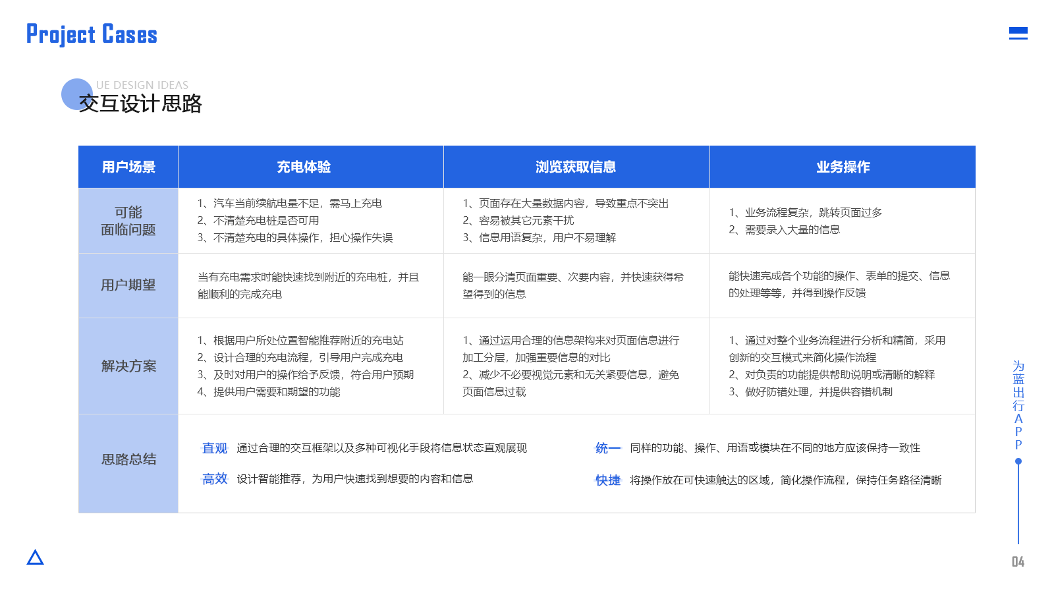Click text 及时对用户的操作给予反馈
Screen dimensions: 1054x593
(x=277, y=375)
